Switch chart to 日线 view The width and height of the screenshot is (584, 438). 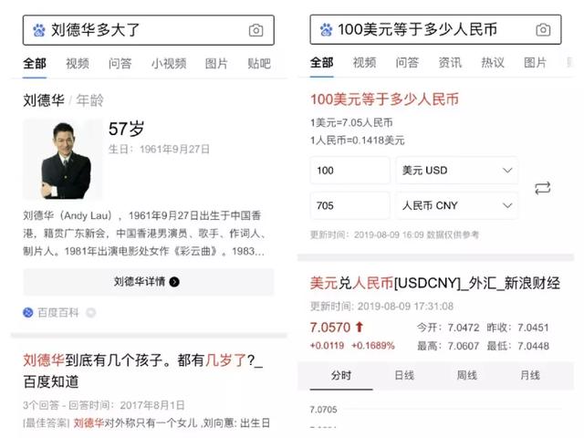(x=404, y=375)
